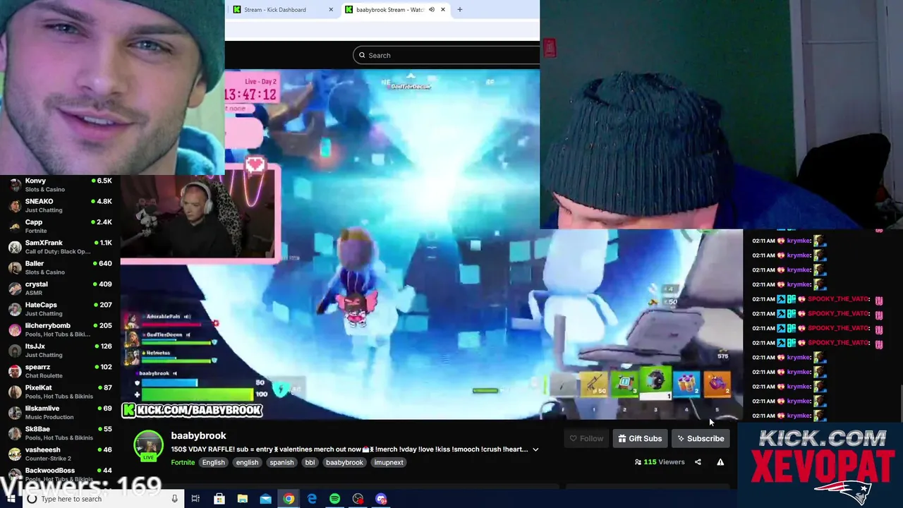This screenshot has height=508, width=903.
Task: Open Microsoft Edge from the taskbar
Action: click(312, 499)
